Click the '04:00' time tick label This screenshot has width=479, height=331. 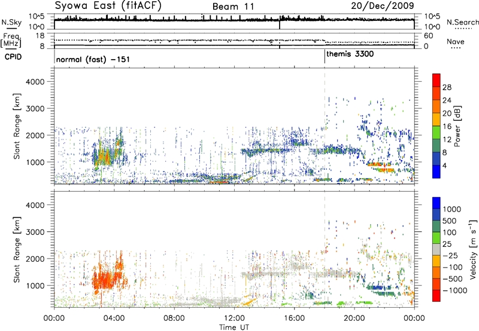pyautogui.click(x=114, y=318)
